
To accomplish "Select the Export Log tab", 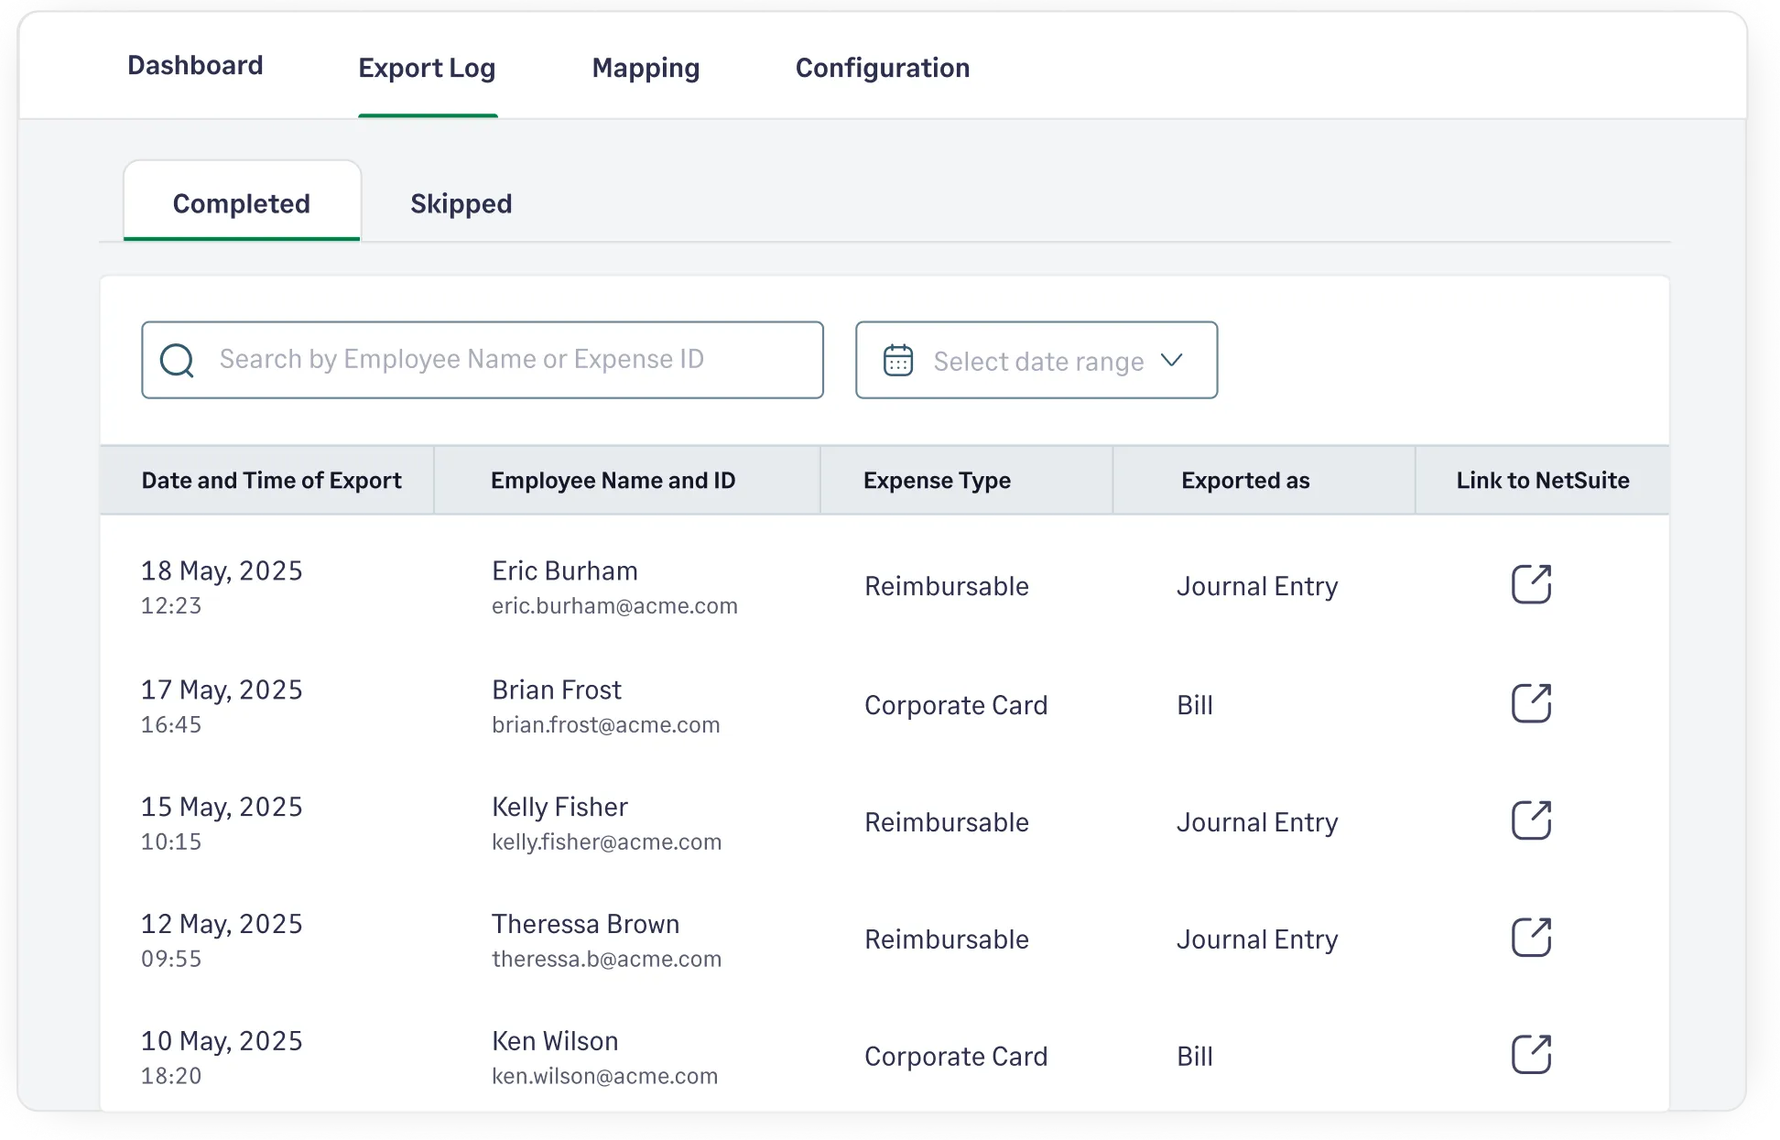I will [x=427, y=68].
